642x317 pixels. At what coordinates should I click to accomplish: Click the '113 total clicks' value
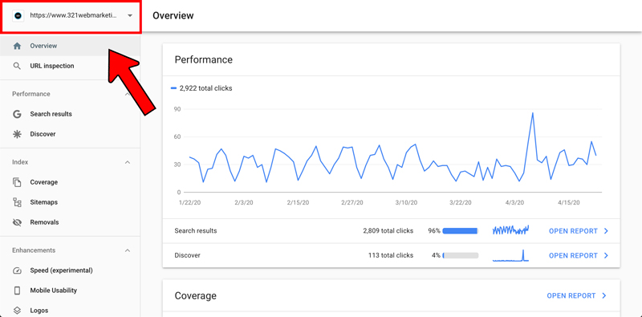point(391,255)
